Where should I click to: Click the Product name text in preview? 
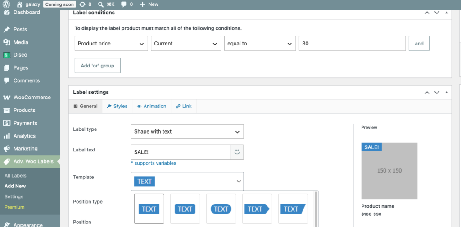[x=378, y=206]
